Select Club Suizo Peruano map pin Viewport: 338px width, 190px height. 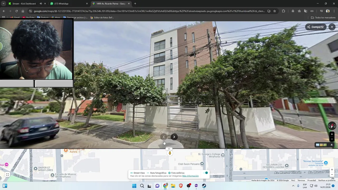click(x=202, y=164)
